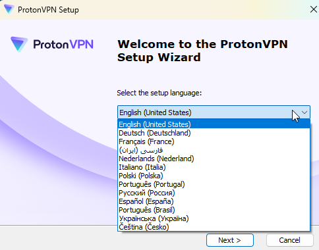Pick Polski (Polska) language option
The image size is (319, 250).
point(214,176)
